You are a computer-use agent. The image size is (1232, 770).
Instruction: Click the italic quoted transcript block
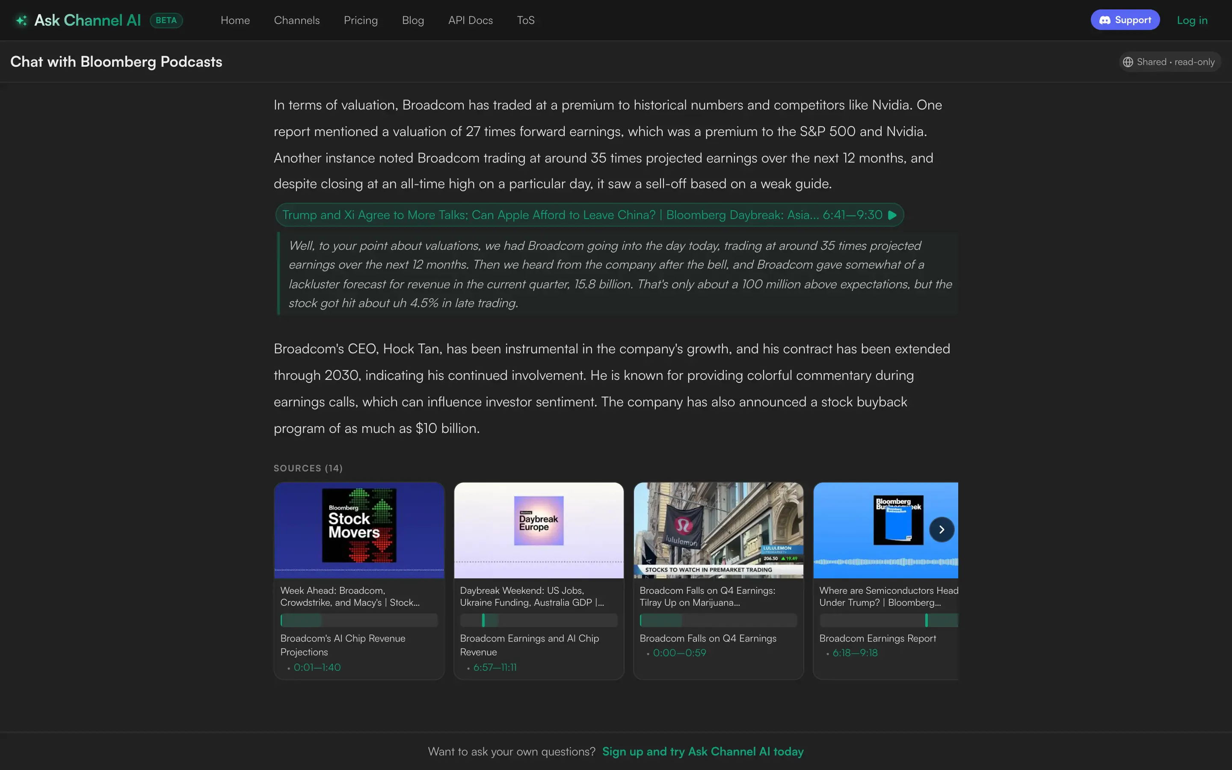pos(618,274)
